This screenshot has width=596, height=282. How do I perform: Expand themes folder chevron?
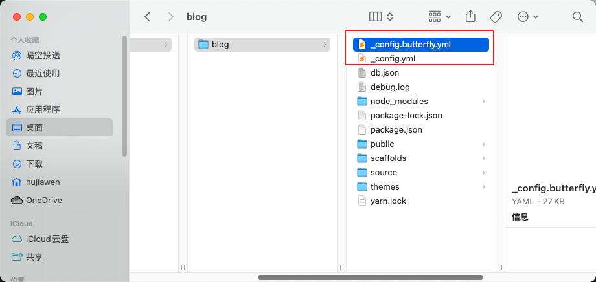tap(483, 187)
